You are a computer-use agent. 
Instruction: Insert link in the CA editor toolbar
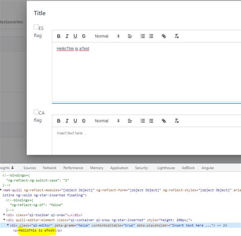pos(164,121)
